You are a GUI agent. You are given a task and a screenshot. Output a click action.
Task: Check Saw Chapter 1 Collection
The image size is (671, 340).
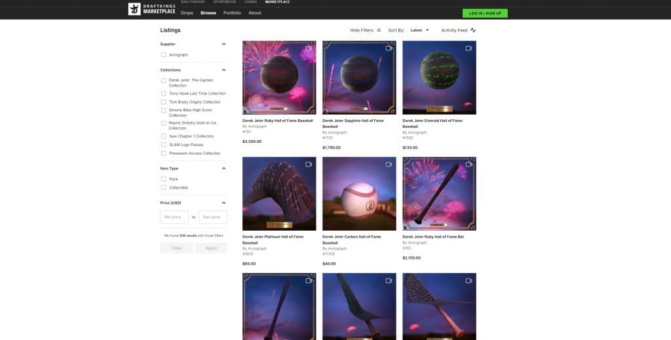pyautogui.click(x=163, y=136)
